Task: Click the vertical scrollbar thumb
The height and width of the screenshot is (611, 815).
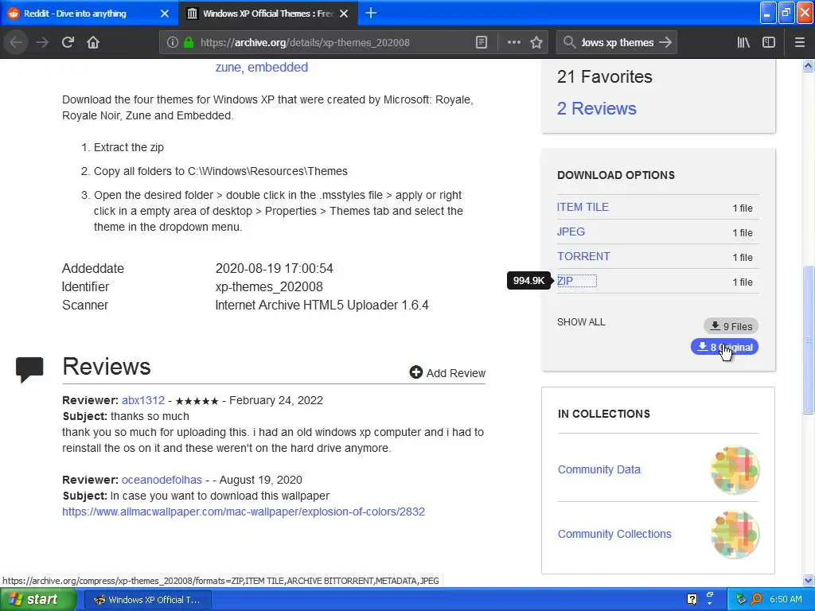Action: tap(808, 340)
